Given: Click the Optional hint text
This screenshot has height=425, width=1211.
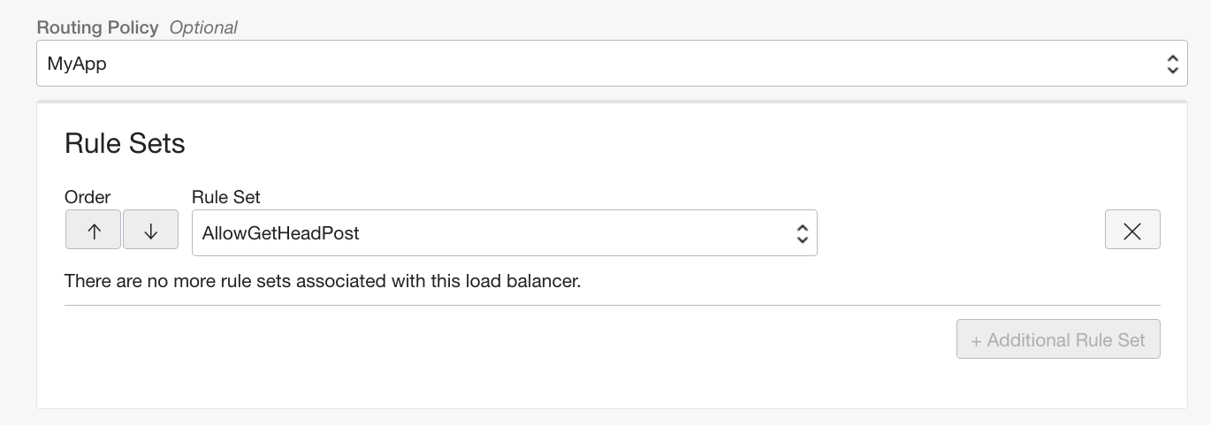Looking at the screenshot, I should click(203, 27).
